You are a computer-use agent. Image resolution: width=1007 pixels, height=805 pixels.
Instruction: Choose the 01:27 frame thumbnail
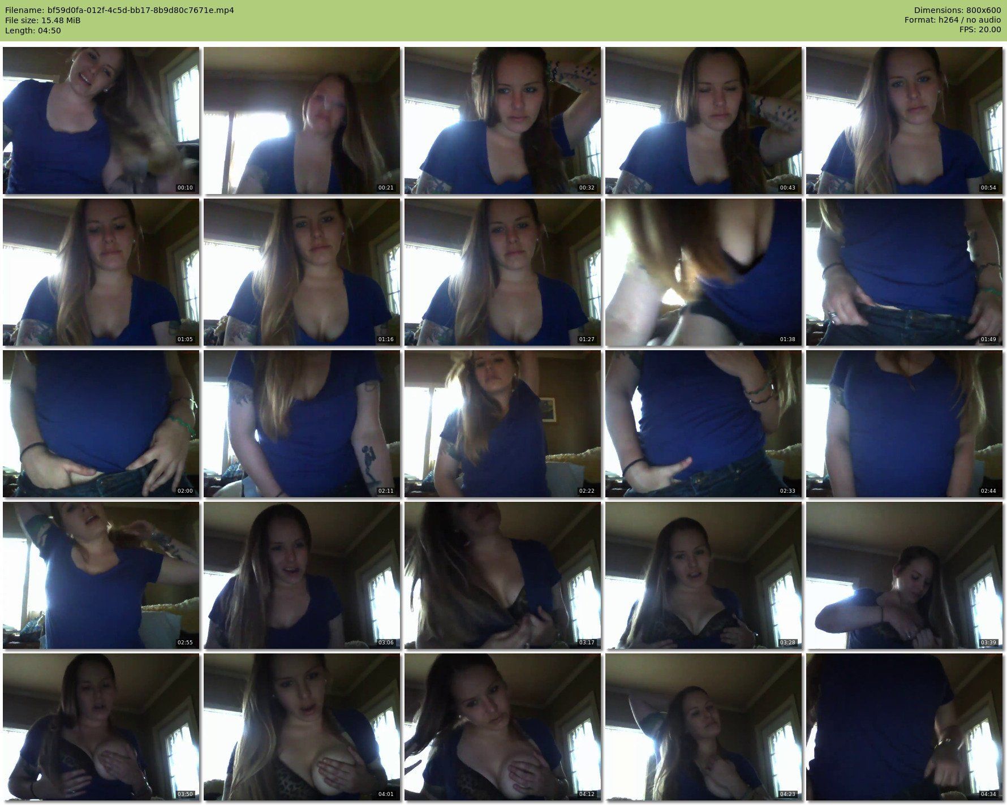click(x=502, y=272)
